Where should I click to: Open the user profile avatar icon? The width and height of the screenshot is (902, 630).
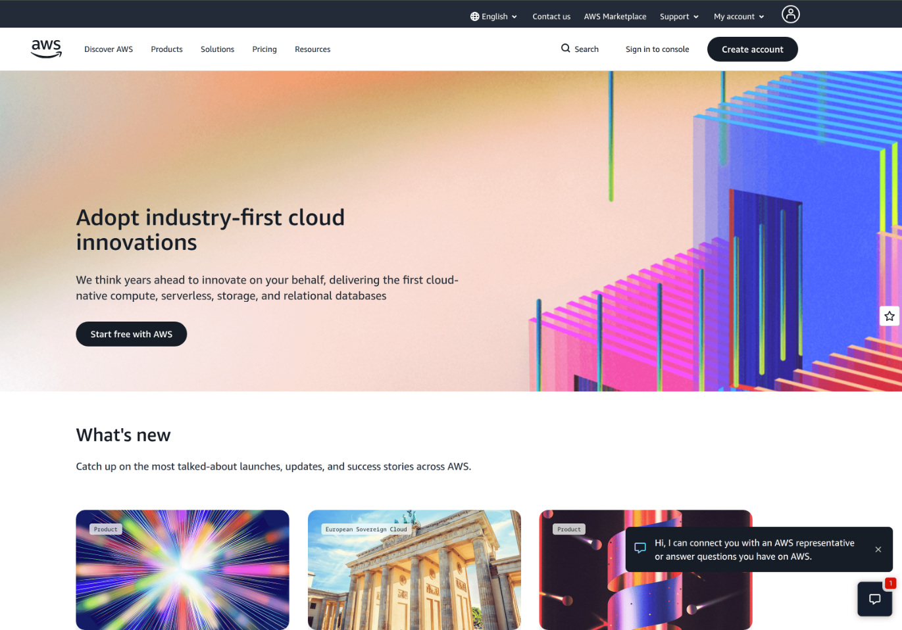(790, 14)
